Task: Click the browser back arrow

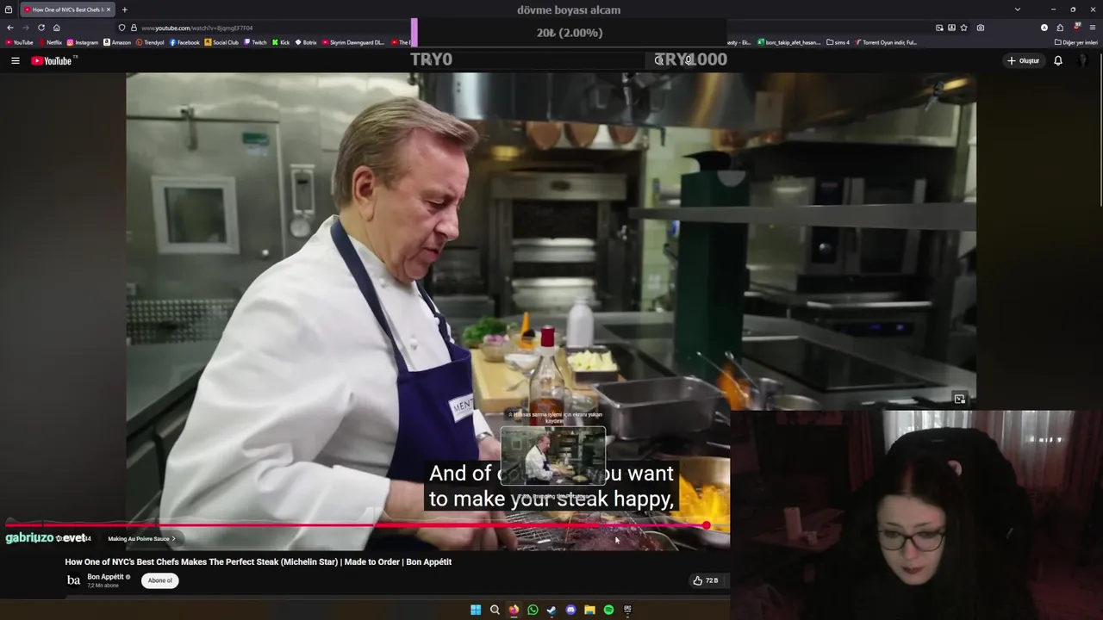Action: (10, 28)
